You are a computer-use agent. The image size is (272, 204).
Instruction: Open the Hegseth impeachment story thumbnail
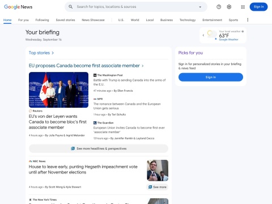click(x=158, y=171)
